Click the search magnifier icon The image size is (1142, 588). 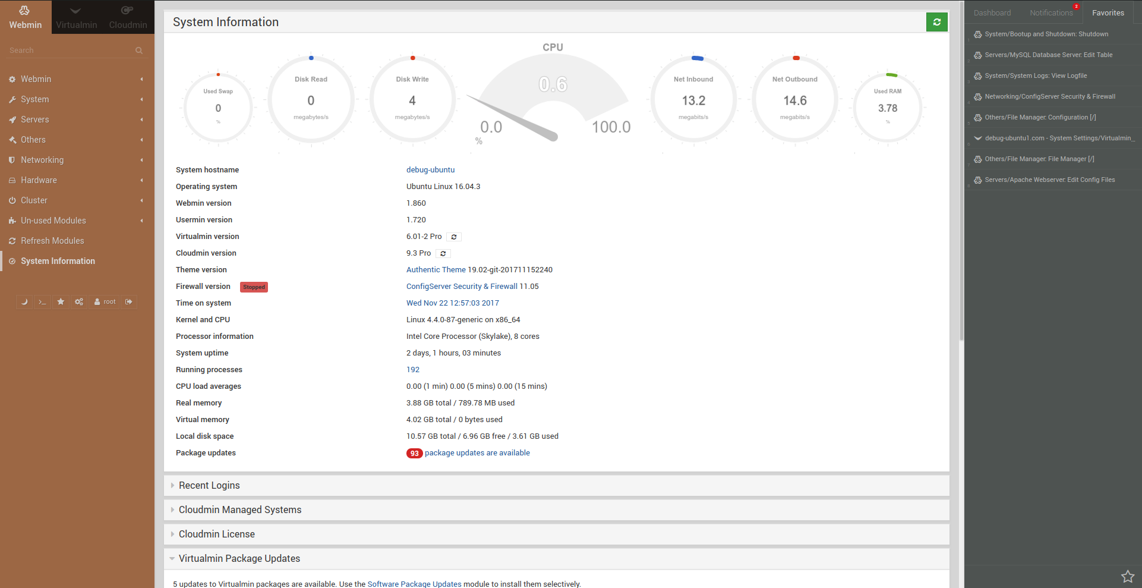139,51
